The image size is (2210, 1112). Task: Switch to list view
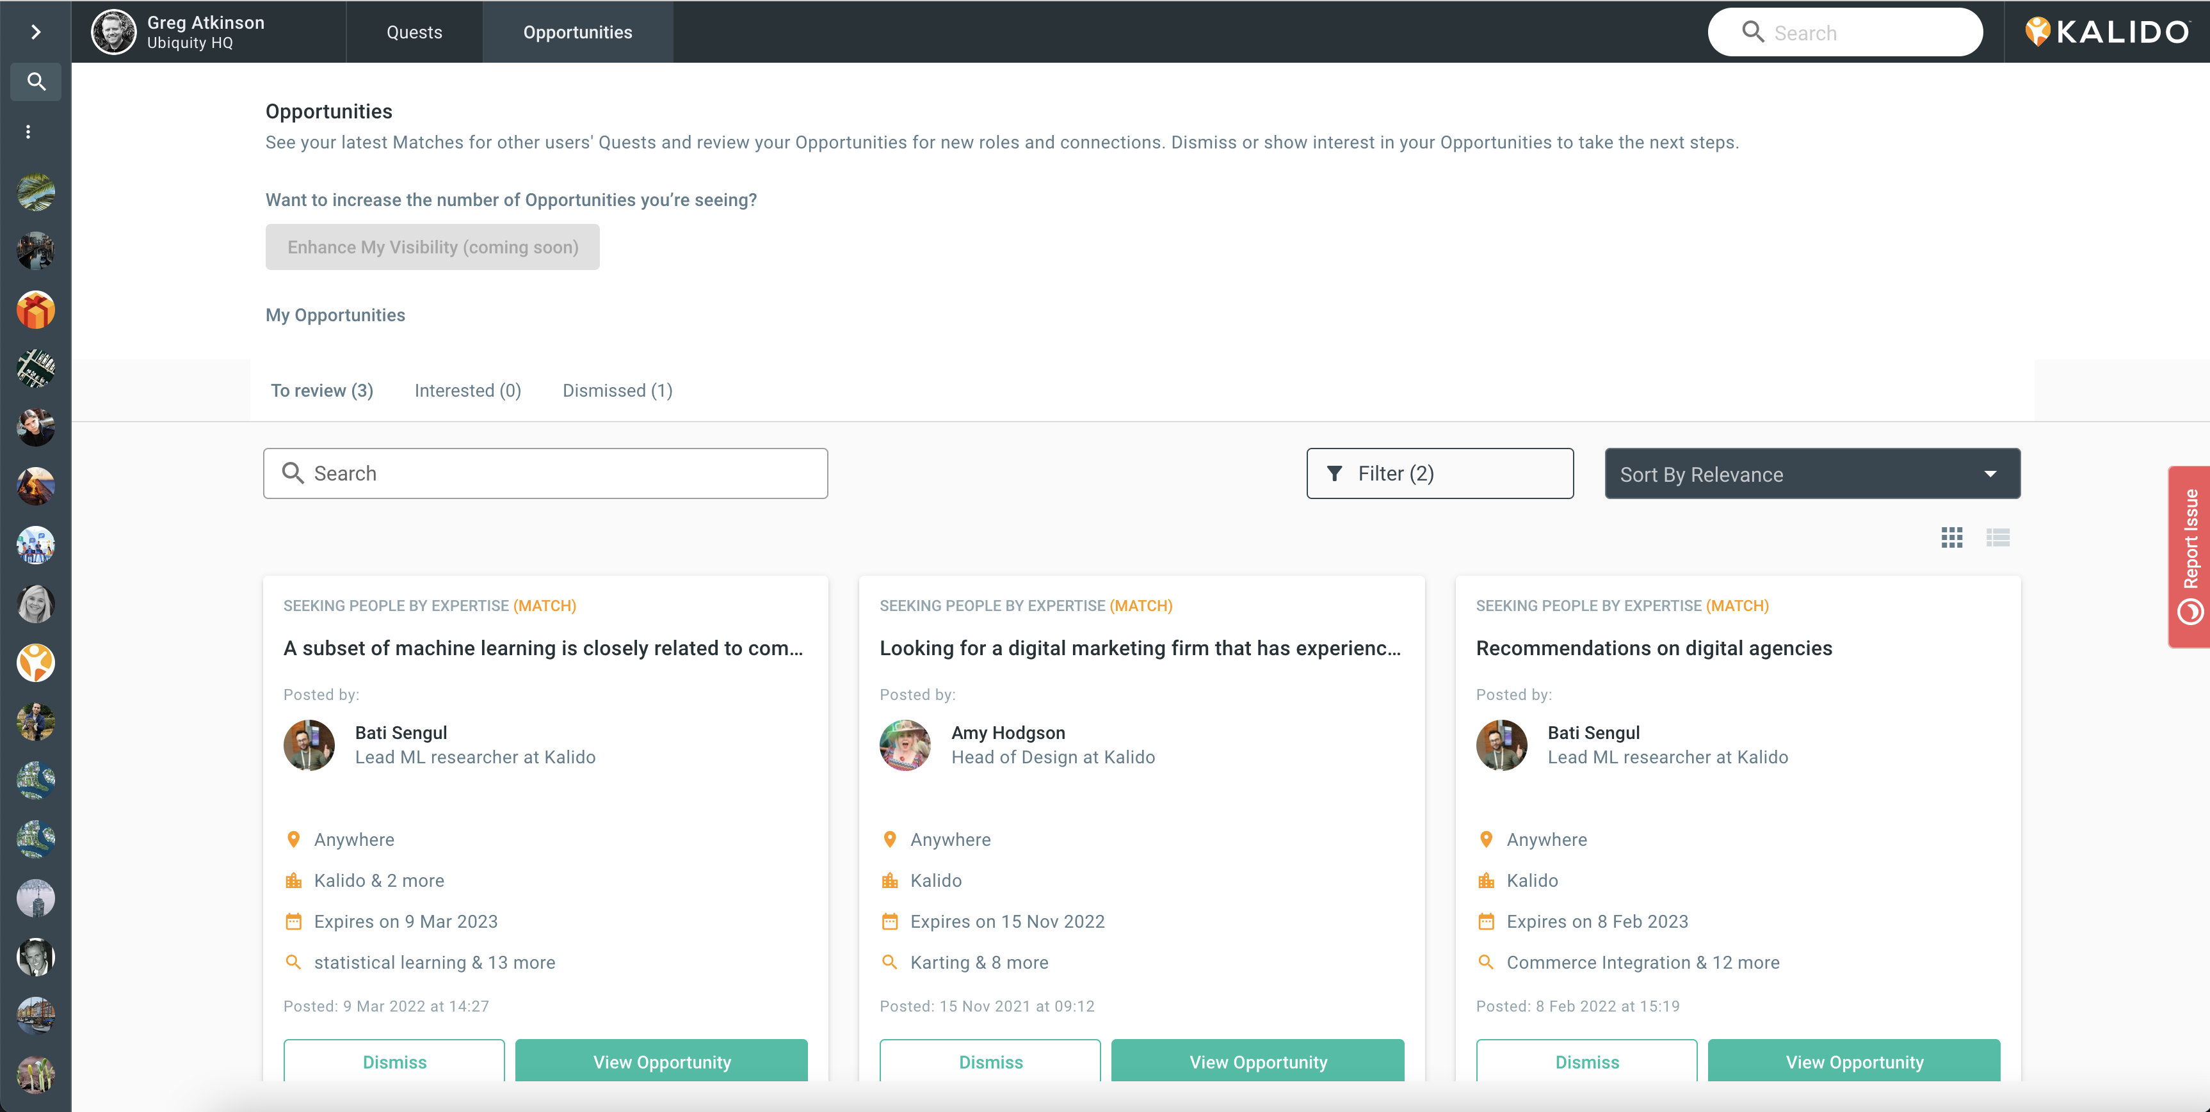pyautogui.click(x=1997, y=537)
